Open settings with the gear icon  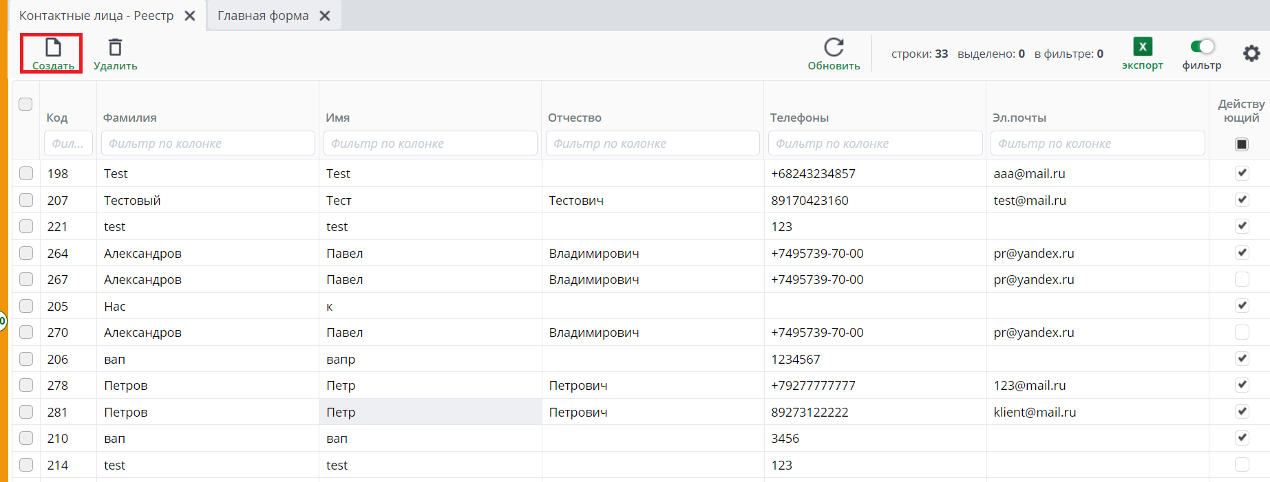(1251, 54)
